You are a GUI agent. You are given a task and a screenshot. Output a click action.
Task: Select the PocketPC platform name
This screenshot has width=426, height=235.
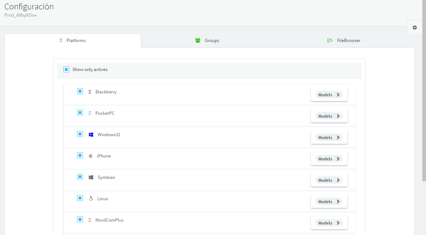(105, 113)
